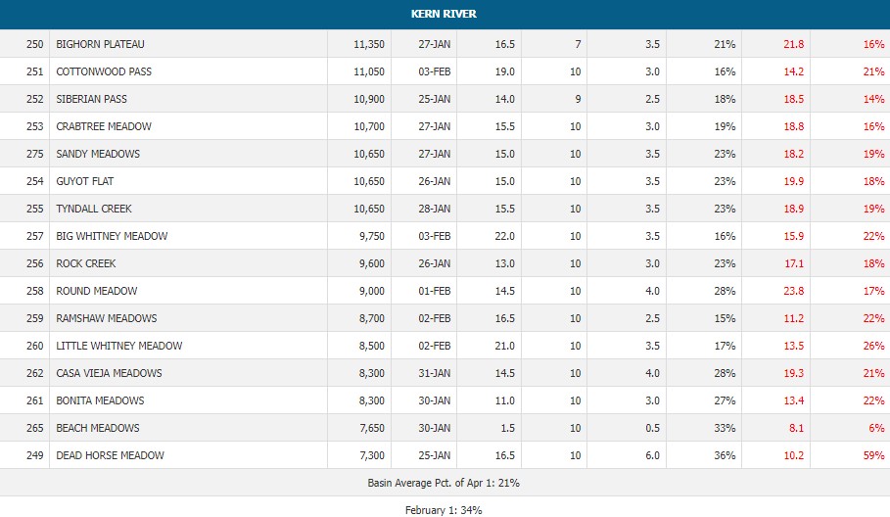Click the GUYOT FLAT station name
Viewport: 890px width, 517px height.
pyautogui.click(x=86, y=181)
